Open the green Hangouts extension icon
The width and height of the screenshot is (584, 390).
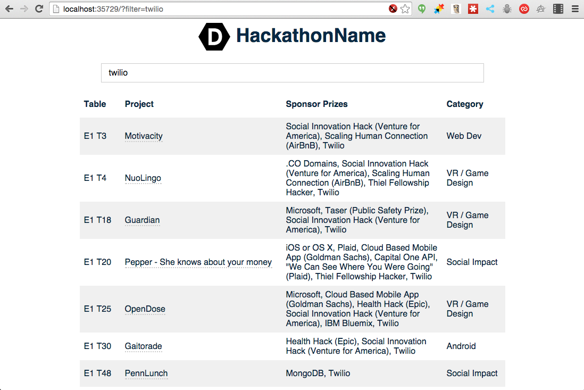(x=422, y=9)
